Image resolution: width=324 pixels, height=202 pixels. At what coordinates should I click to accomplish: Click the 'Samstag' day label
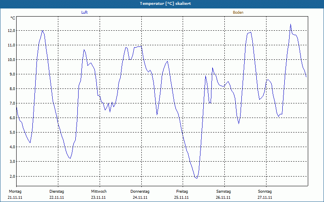coord(224,191)
